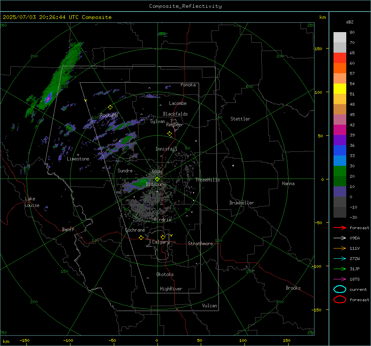Click the yellow radar-site diamond beside Olds

[157, 179]
